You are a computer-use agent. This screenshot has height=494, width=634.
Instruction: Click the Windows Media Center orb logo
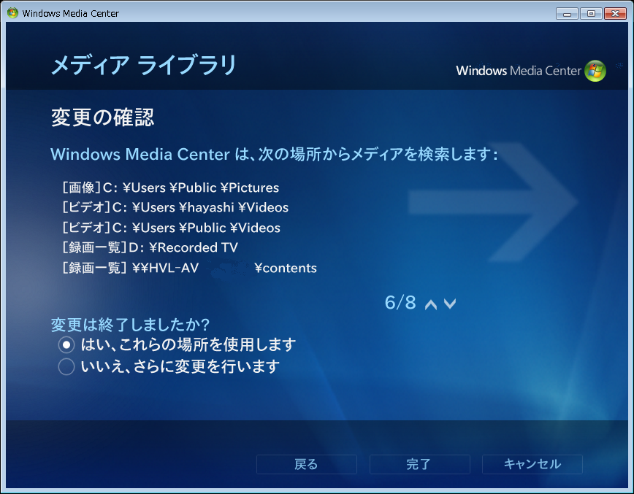click(x=595, y=71)
